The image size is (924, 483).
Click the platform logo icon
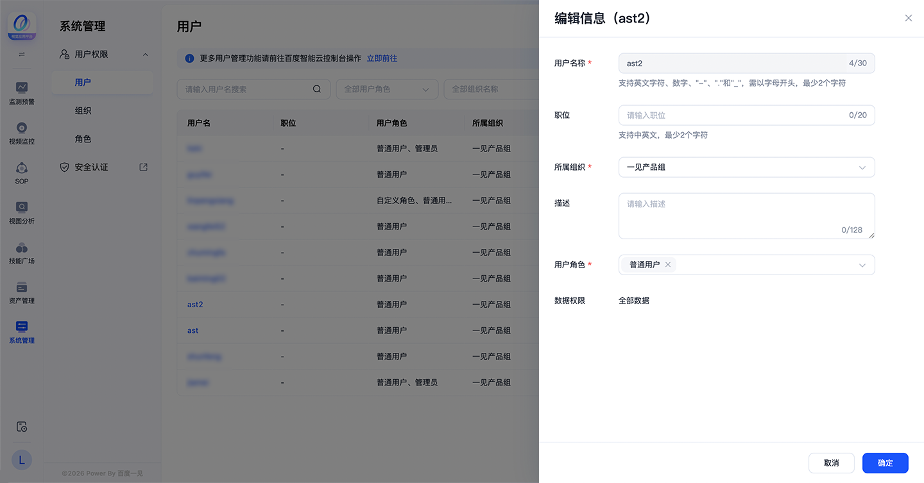[x=22, y=26]
